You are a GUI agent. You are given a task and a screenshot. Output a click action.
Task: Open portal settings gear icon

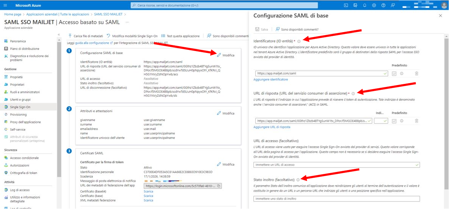coord(374,5)
